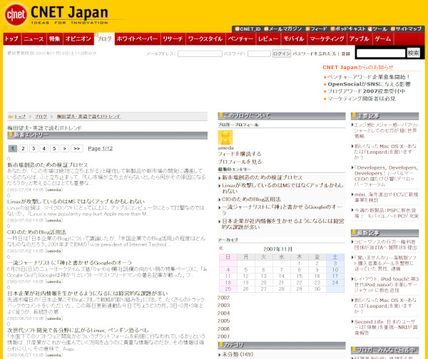Open the プロフィールを見る profile link
Screen dimensions: 428x359
[239, 162]
